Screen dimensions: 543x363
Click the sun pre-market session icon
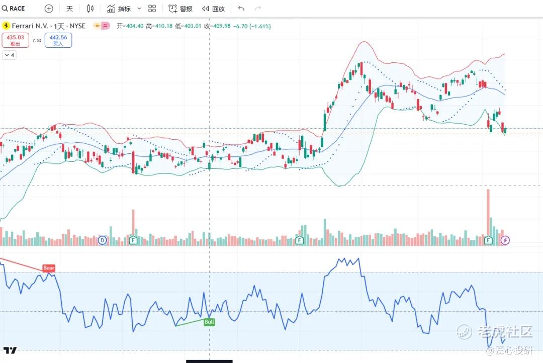point(97,26)
